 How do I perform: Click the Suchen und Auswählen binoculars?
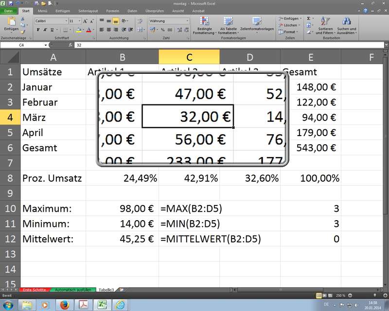347,22
